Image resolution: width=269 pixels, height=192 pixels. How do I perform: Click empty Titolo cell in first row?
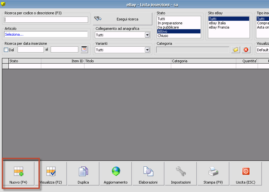coord(128,66)
